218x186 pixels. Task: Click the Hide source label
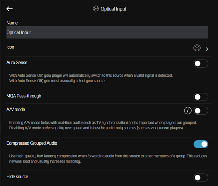(x=17, y=177)
